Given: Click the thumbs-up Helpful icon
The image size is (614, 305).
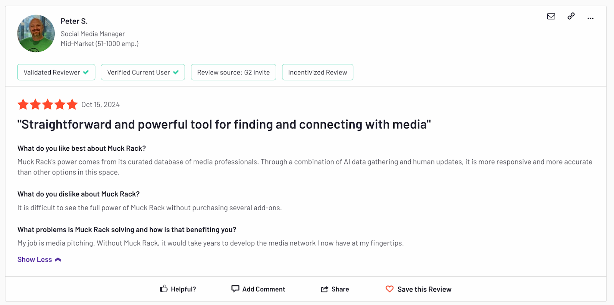Looking at the screenshot, I should [164, 289].
